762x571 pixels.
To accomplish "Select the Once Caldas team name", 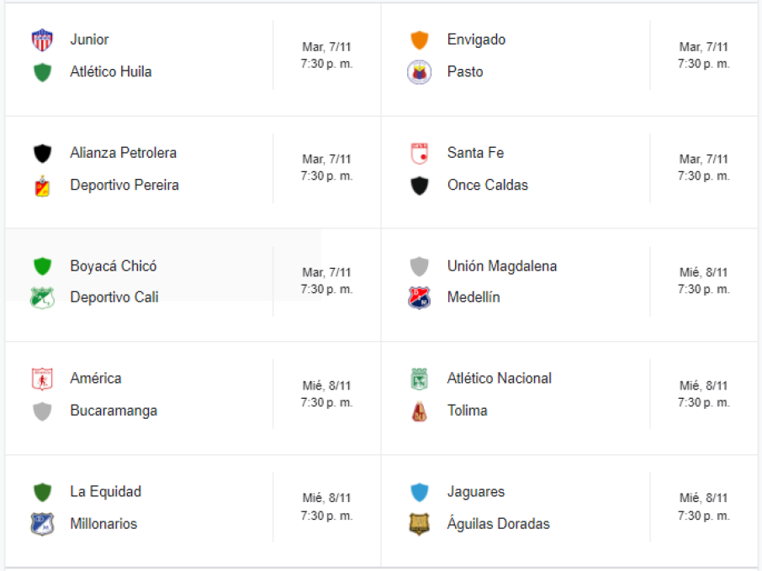I will tap(487, 186).
